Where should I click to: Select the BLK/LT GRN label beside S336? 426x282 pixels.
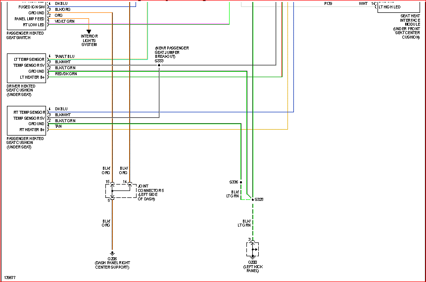tap(233, 194)
